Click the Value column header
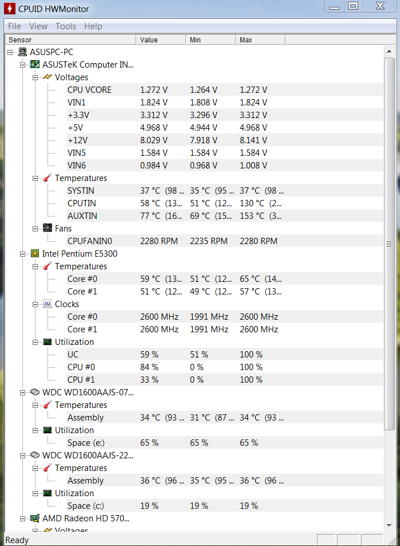 [161, 40]
